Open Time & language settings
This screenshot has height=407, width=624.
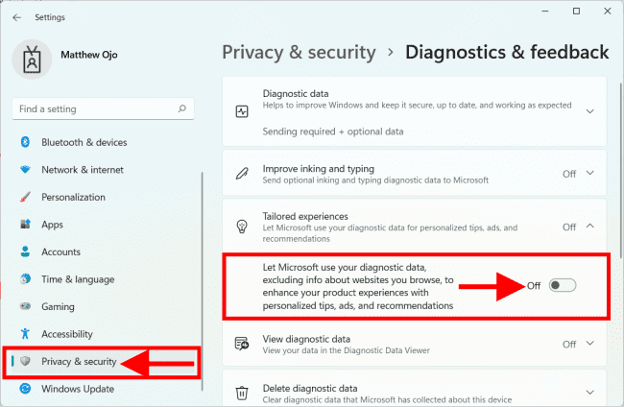78,279
